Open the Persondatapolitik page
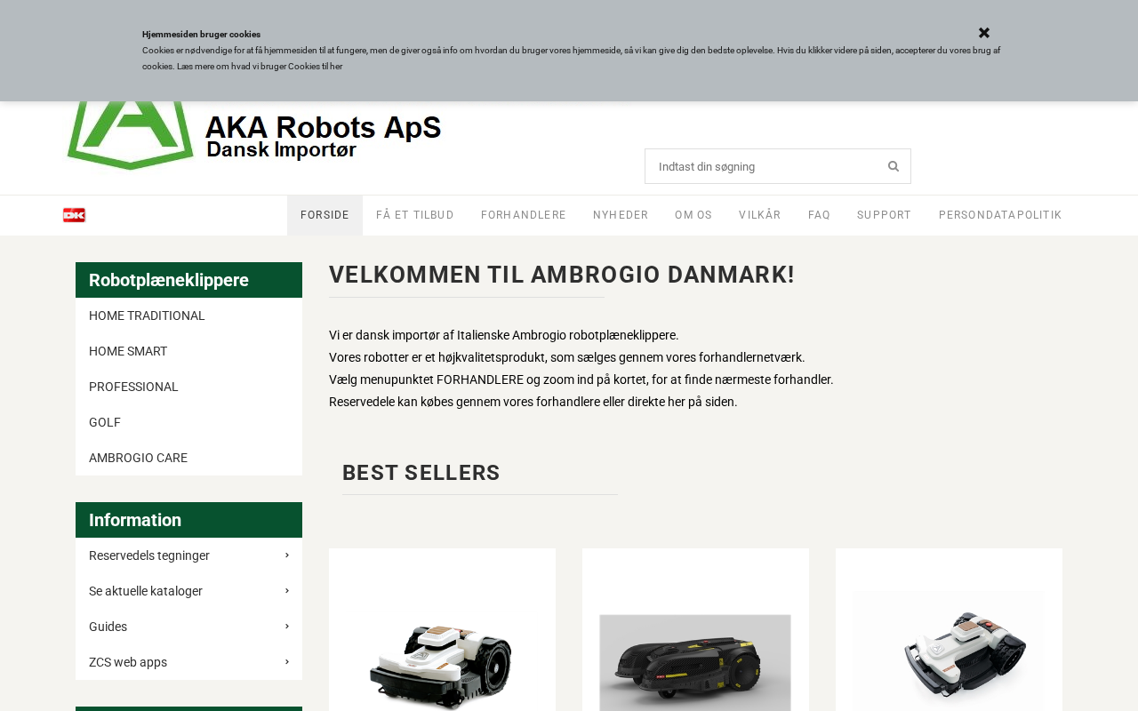This screenshot has height=711, width=1138. pos(1000,215)
